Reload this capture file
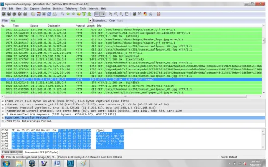268x167 pixels. click(x=49, y=14)
